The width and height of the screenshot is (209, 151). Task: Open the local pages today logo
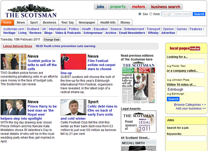(185, 49)
